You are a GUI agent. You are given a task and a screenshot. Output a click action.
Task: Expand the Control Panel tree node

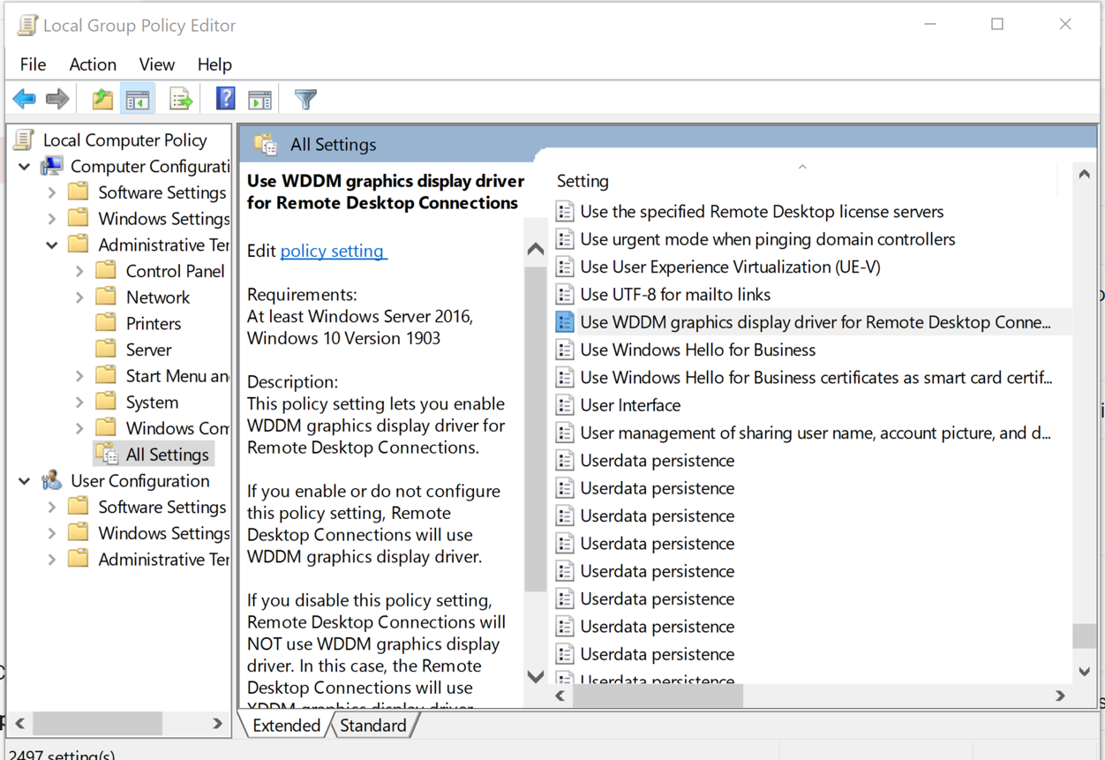[79, 271]
